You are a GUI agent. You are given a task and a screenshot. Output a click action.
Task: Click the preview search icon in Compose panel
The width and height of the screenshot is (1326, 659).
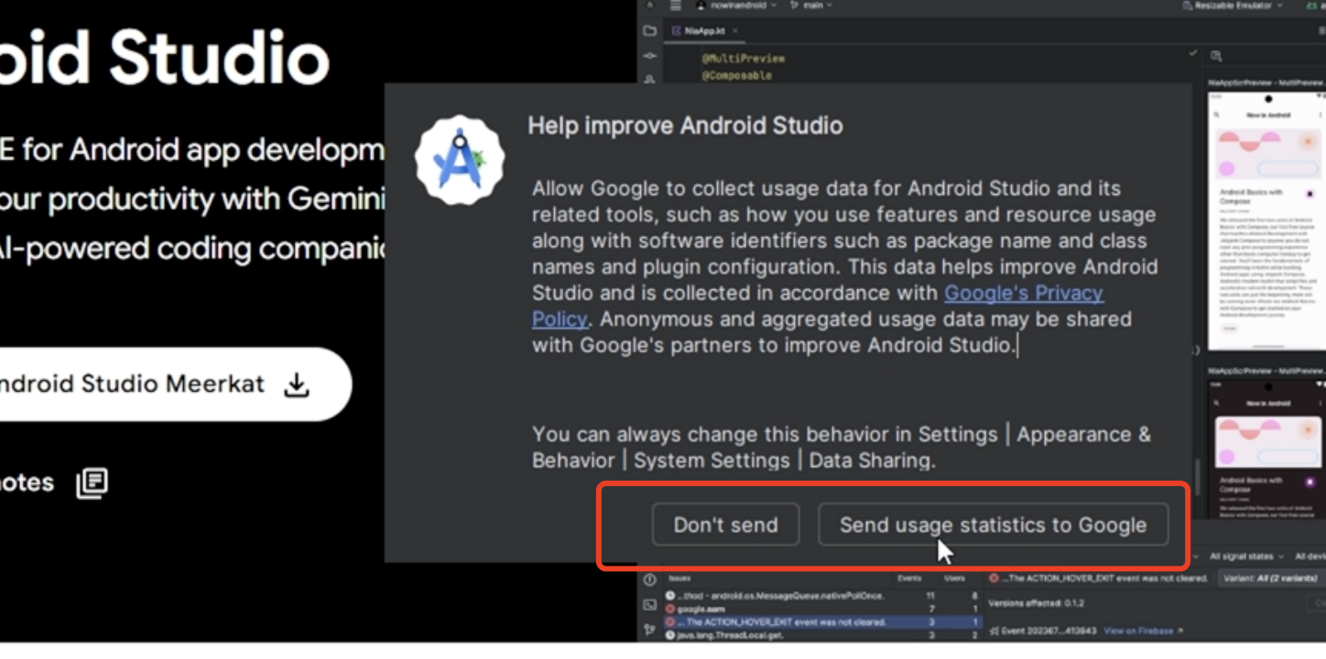(1216, 56)
